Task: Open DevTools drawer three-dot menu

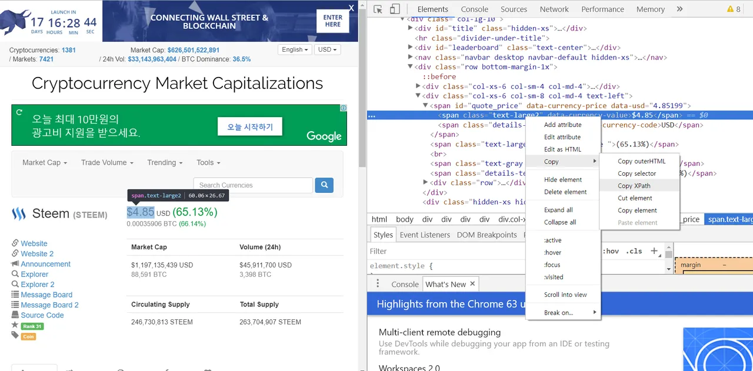Action: coord(378,284)
